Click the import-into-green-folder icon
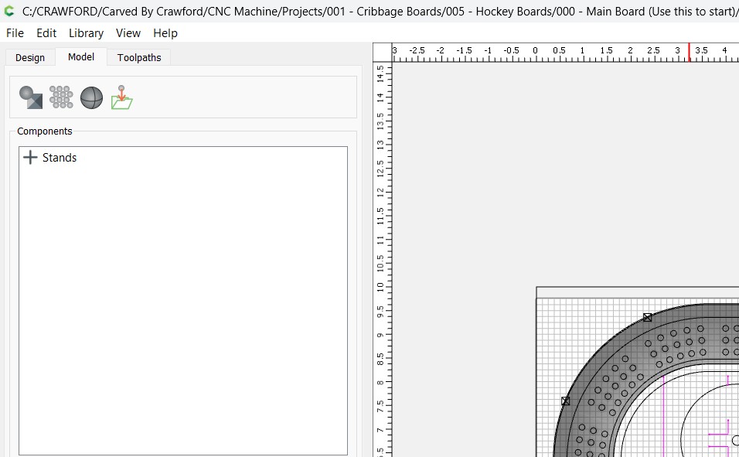 point(121,97)
